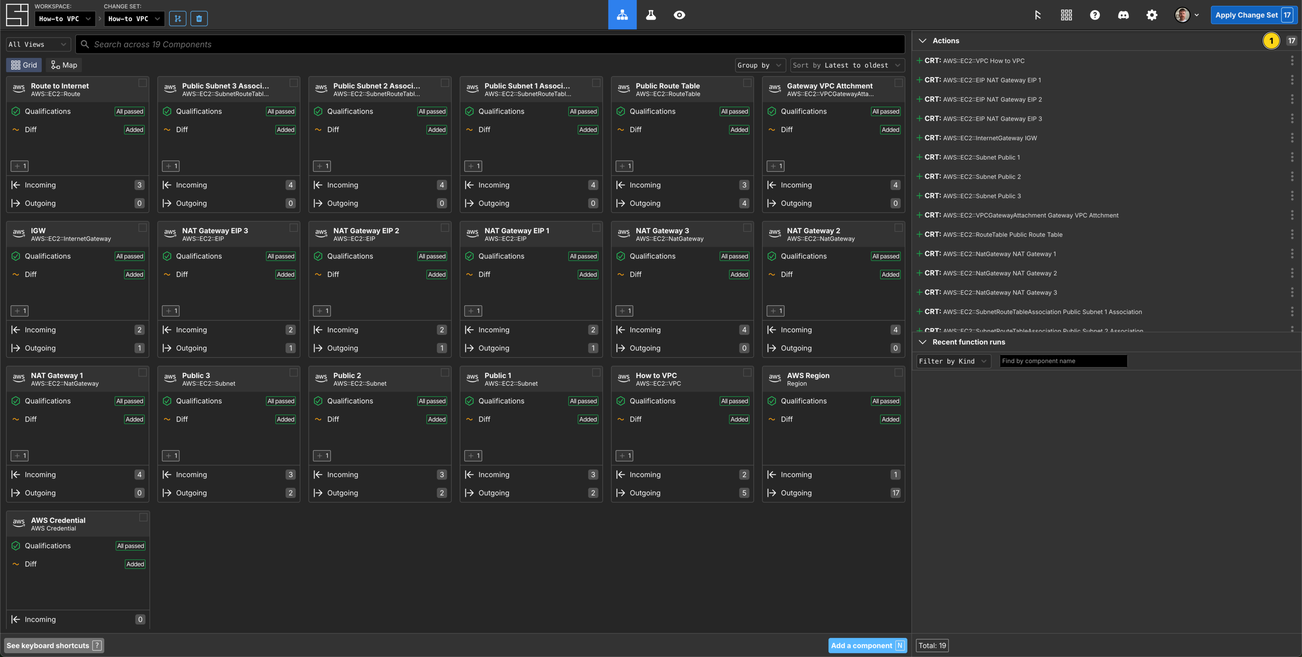The image size is (1302, 657).
Task: Open kebab menu for CRT VPC How to VPC
Action: 1292,61
